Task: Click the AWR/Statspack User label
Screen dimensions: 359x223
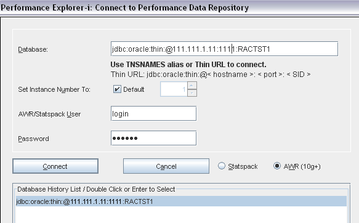Action: click(49, 114)
